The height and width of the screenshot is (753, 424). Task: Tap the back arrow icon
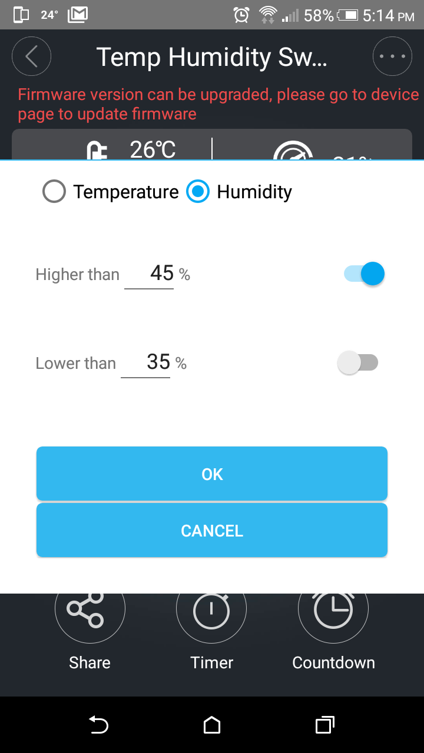[31, 56]
